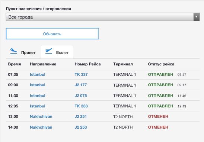
Task: Open flight TK 337 link
Action: click(81, 74)
